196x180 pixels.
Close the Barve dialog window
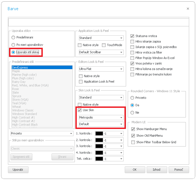click(x=188, y=9)
